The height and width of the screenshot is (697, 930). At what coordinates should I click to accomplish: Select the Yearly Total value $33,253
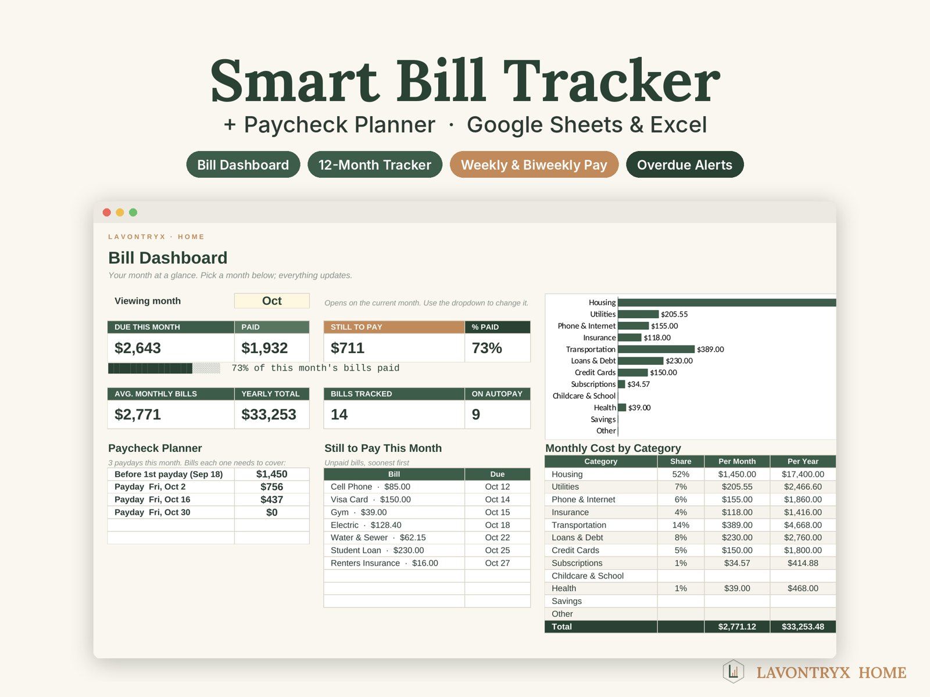(269, 415)
